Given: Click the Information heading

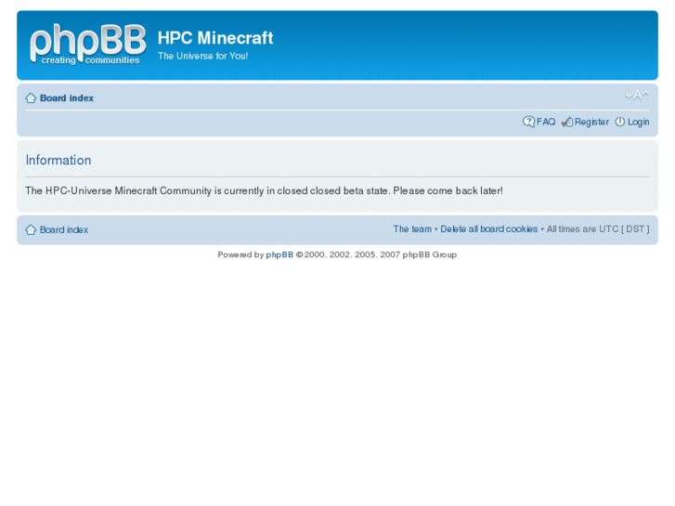Looking at the screenshot, I should [x=58, y=161].
